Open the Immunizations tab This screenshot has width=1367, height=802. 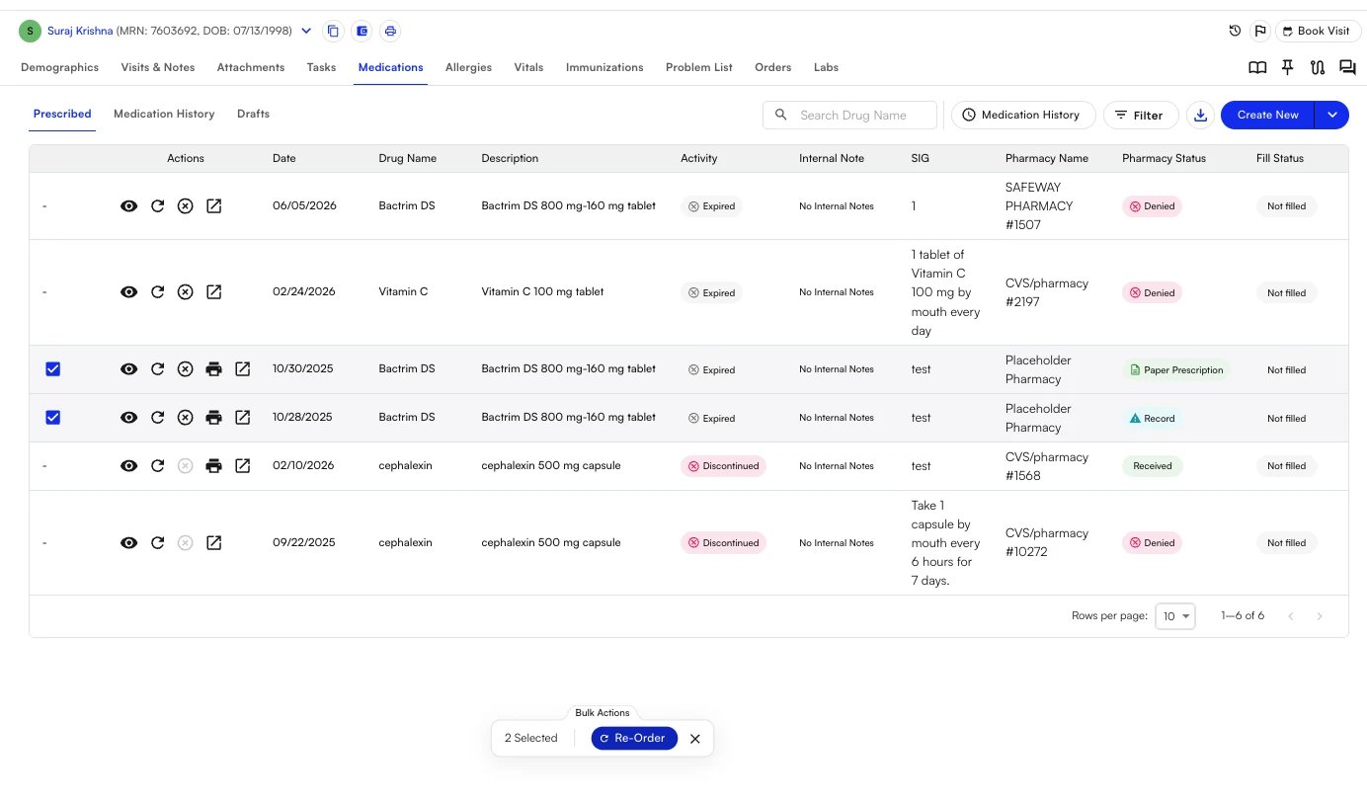click(604, 67)
